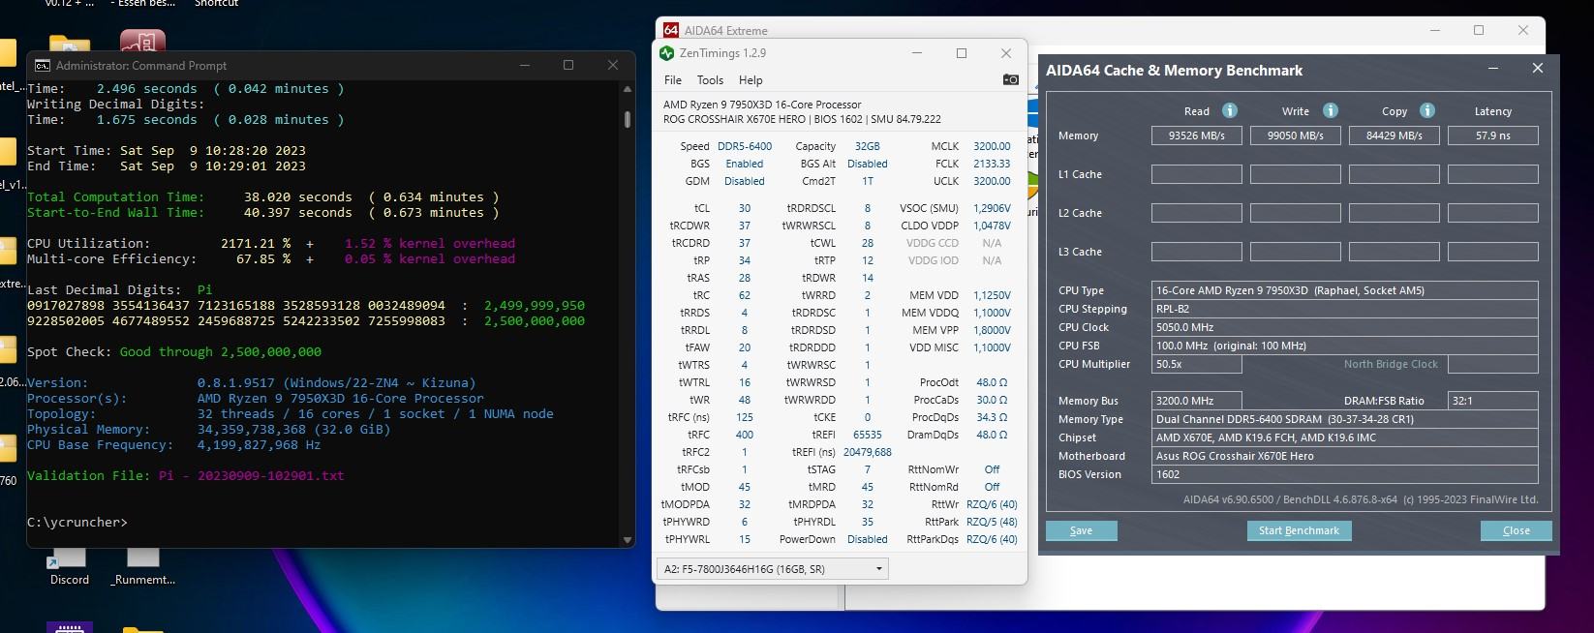The height and width of the screenshot is (633, 1594).
Task: Click the Command Prompt title bar icon
Action: (43, 66)
